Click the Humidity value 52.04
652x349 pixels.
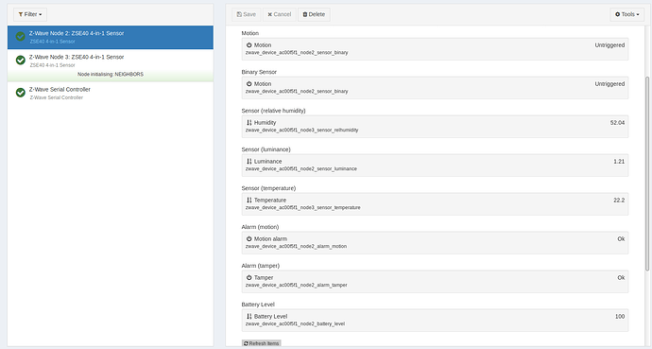point(617,122)
